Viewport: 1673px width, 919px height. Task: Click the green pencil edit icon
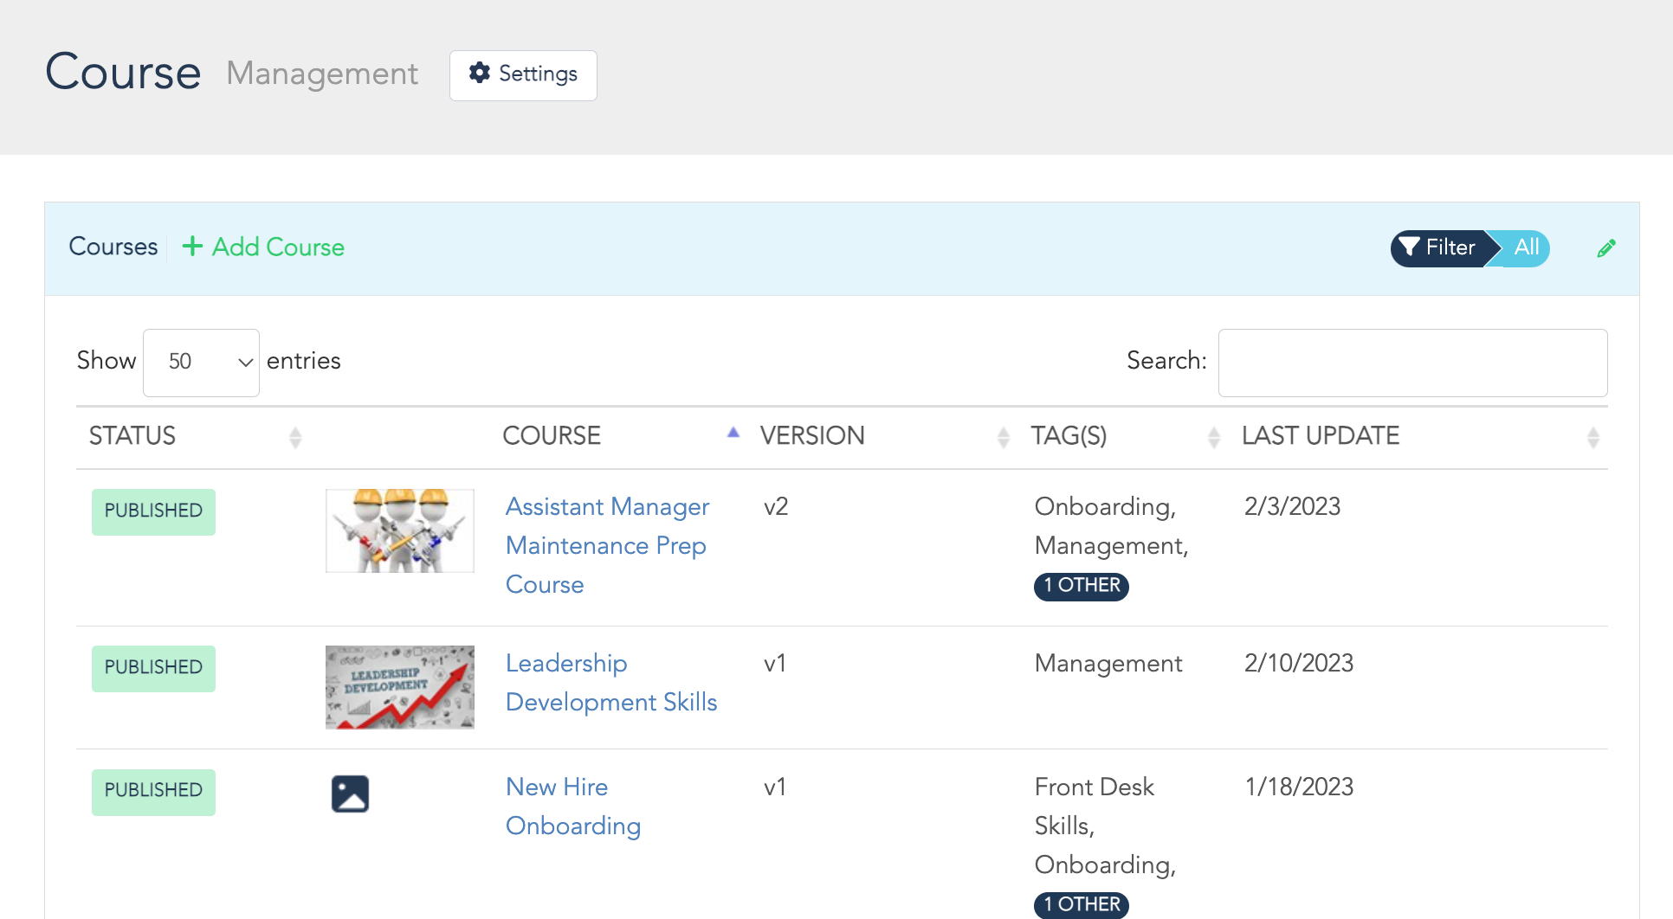[x=1606, y=248]
